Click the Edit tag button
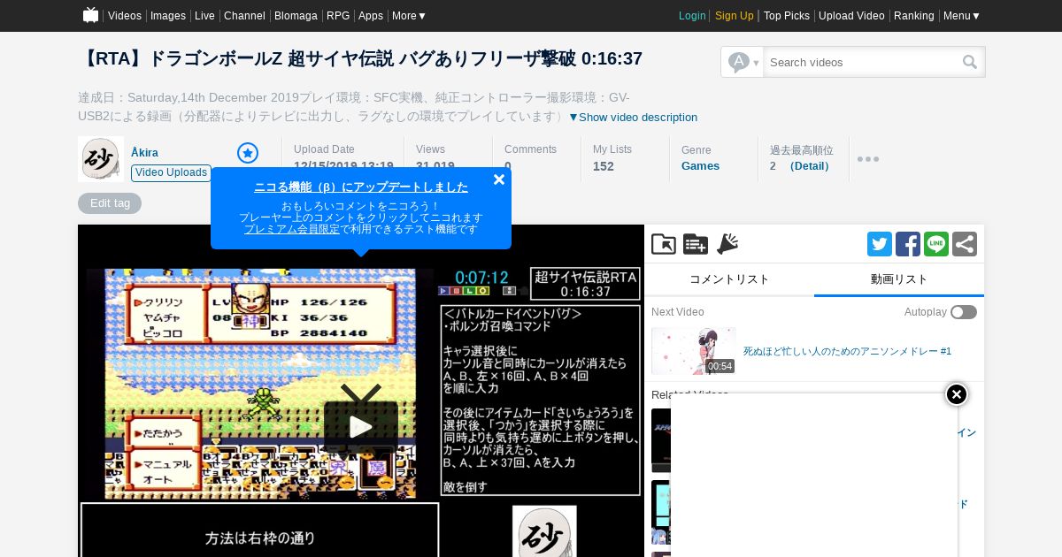The width and height of the screenshot is (1062, 557). pos(110,203)
